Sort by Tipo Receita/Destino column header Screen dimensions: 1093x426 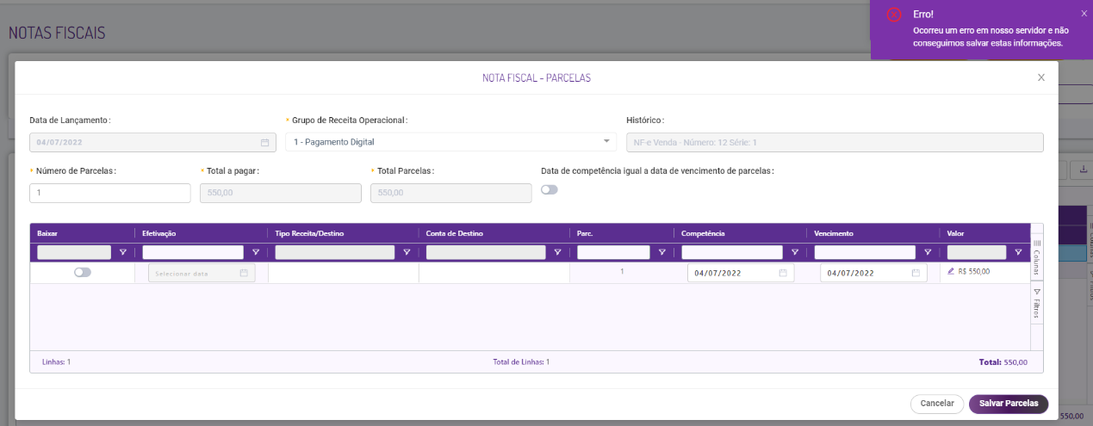tap(311, 233)
